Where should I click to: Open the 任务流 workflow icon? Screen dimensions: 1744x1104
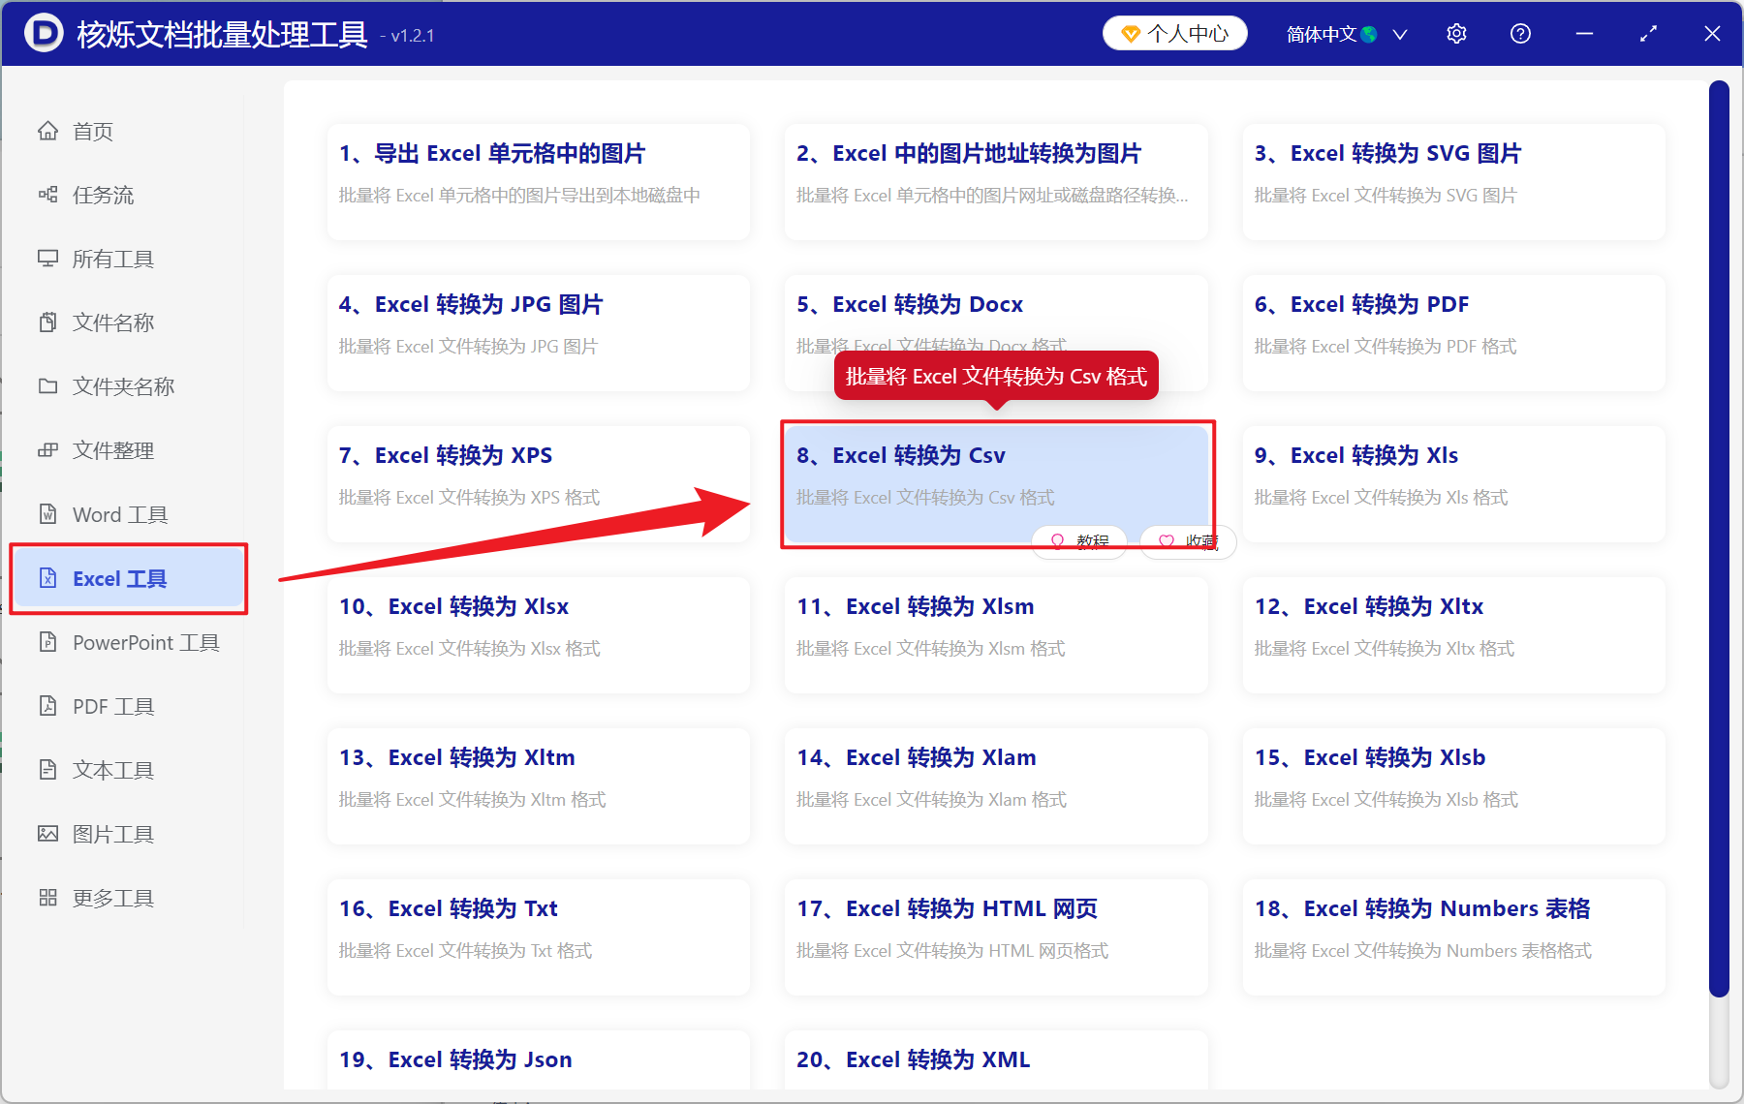pos(48,195)
